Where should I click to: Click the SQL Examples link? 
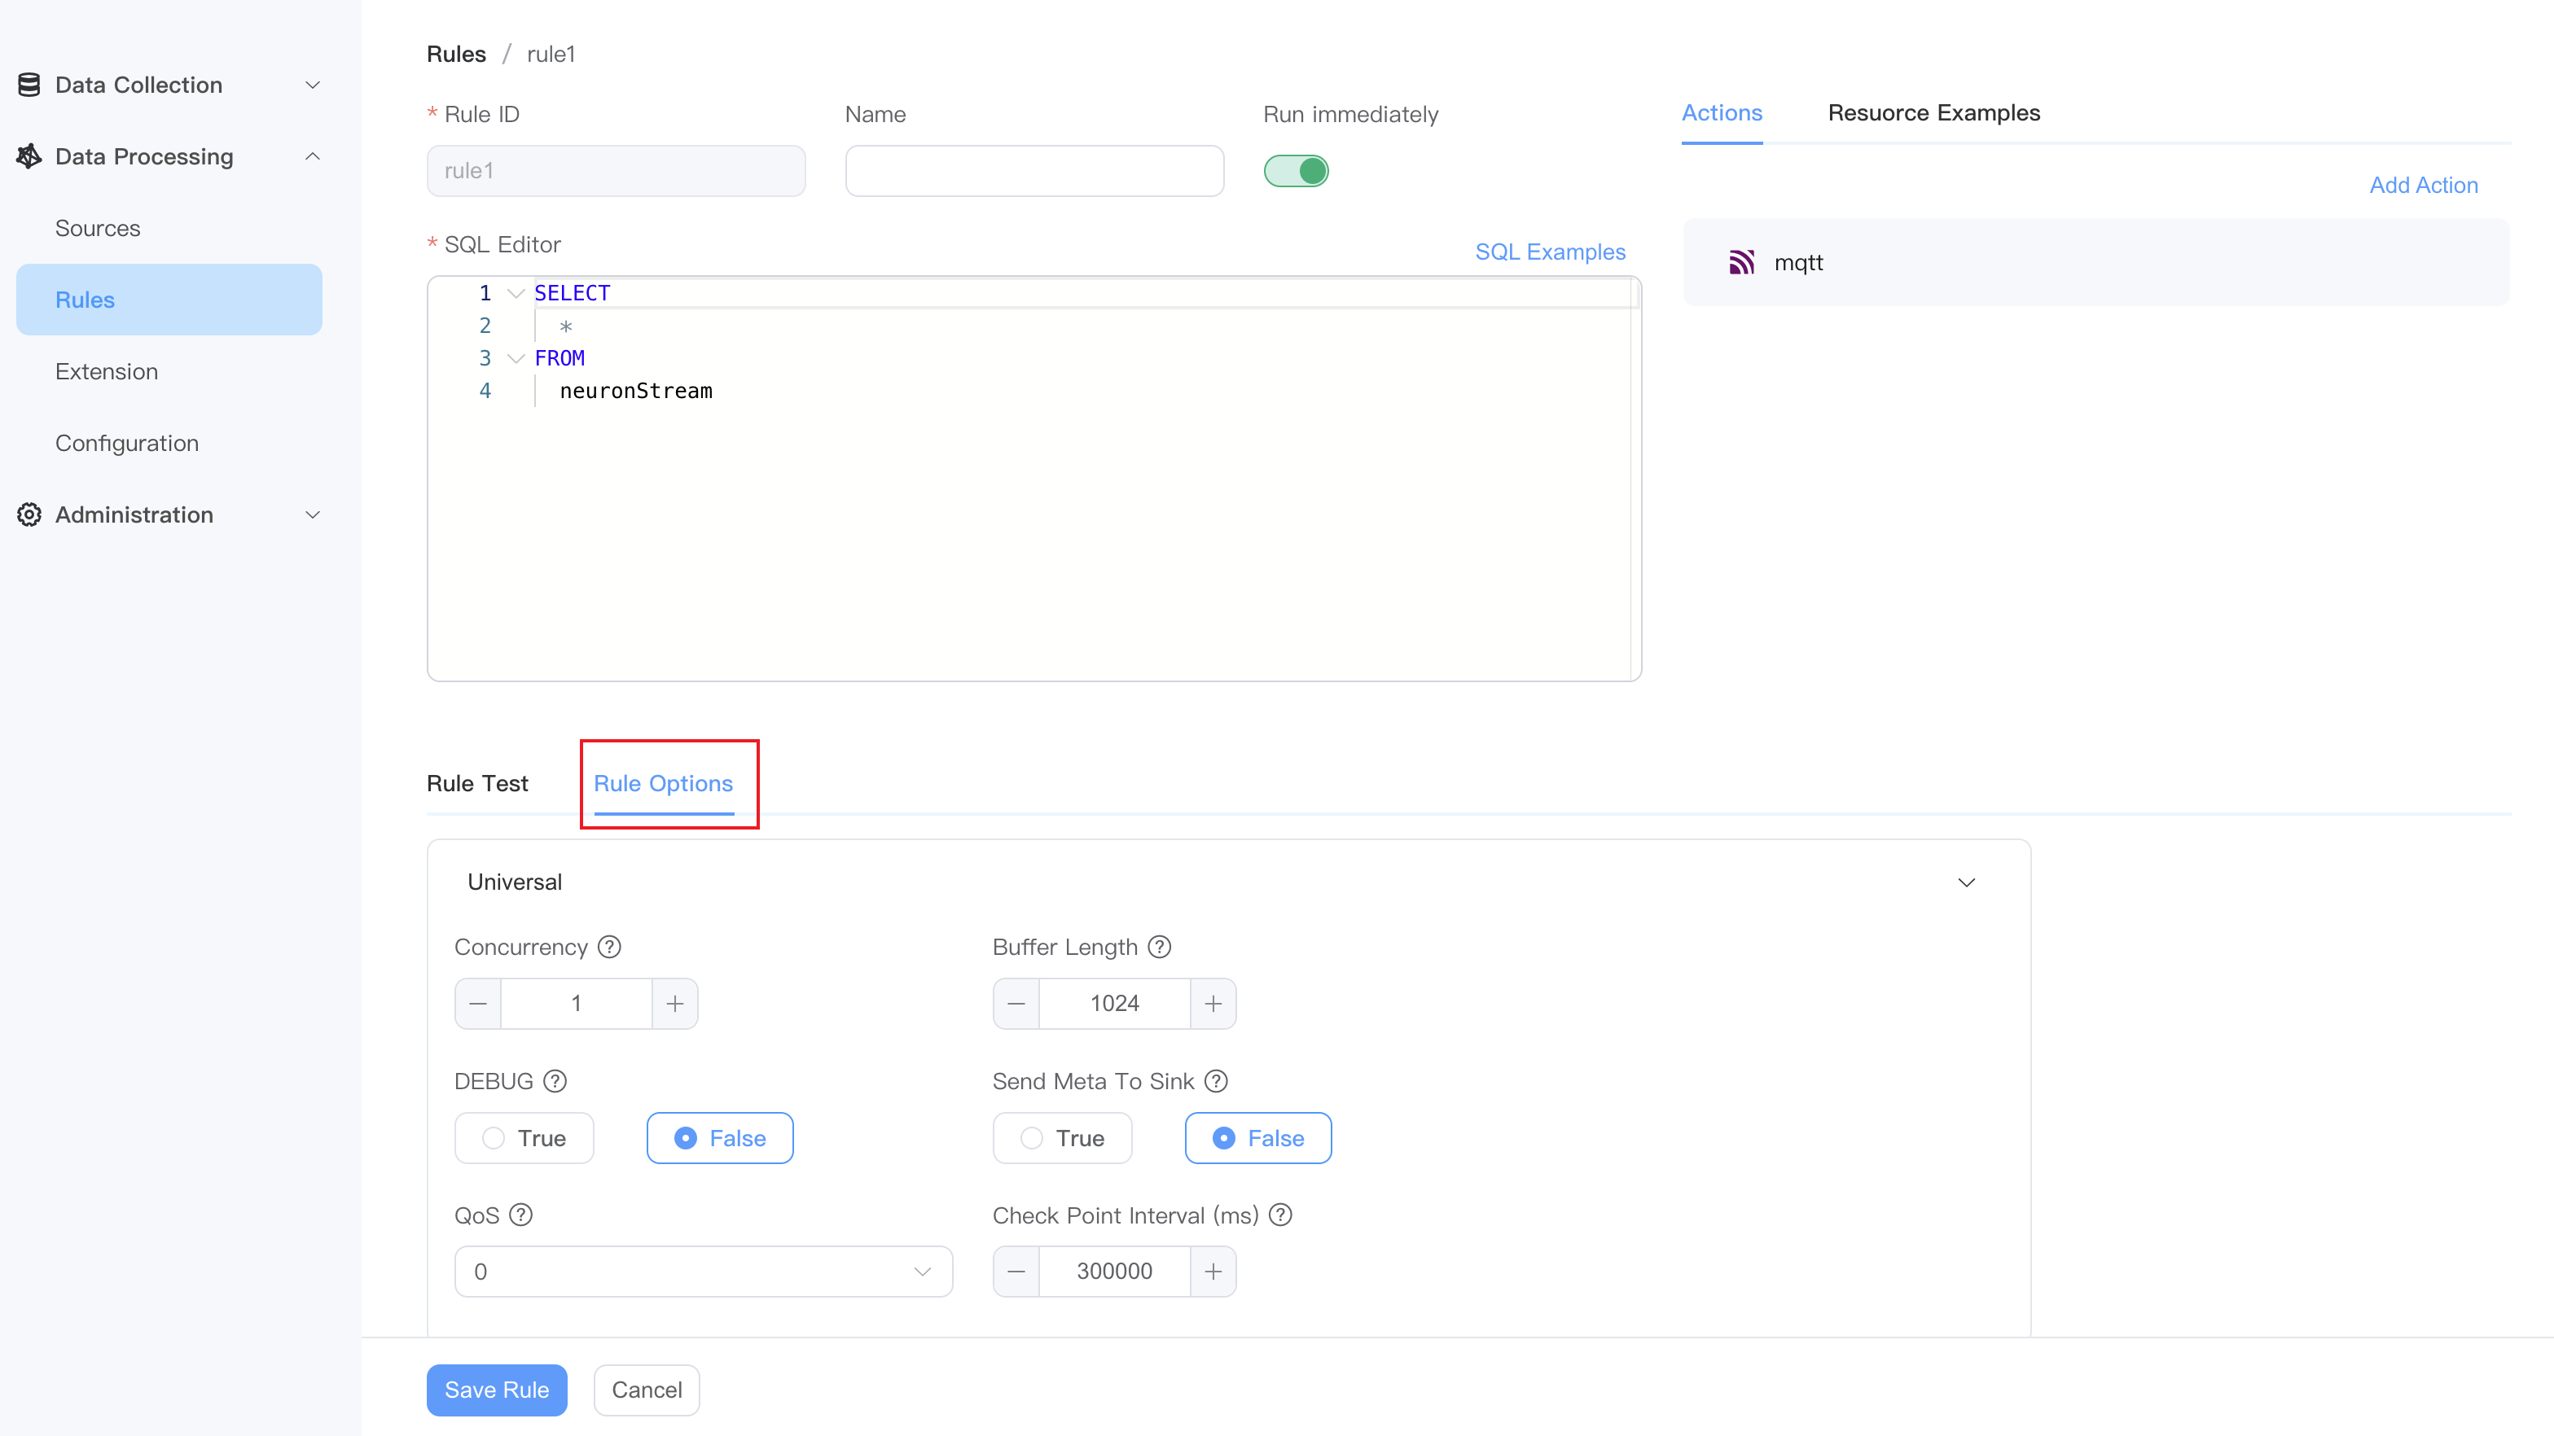coord(1551,251)
